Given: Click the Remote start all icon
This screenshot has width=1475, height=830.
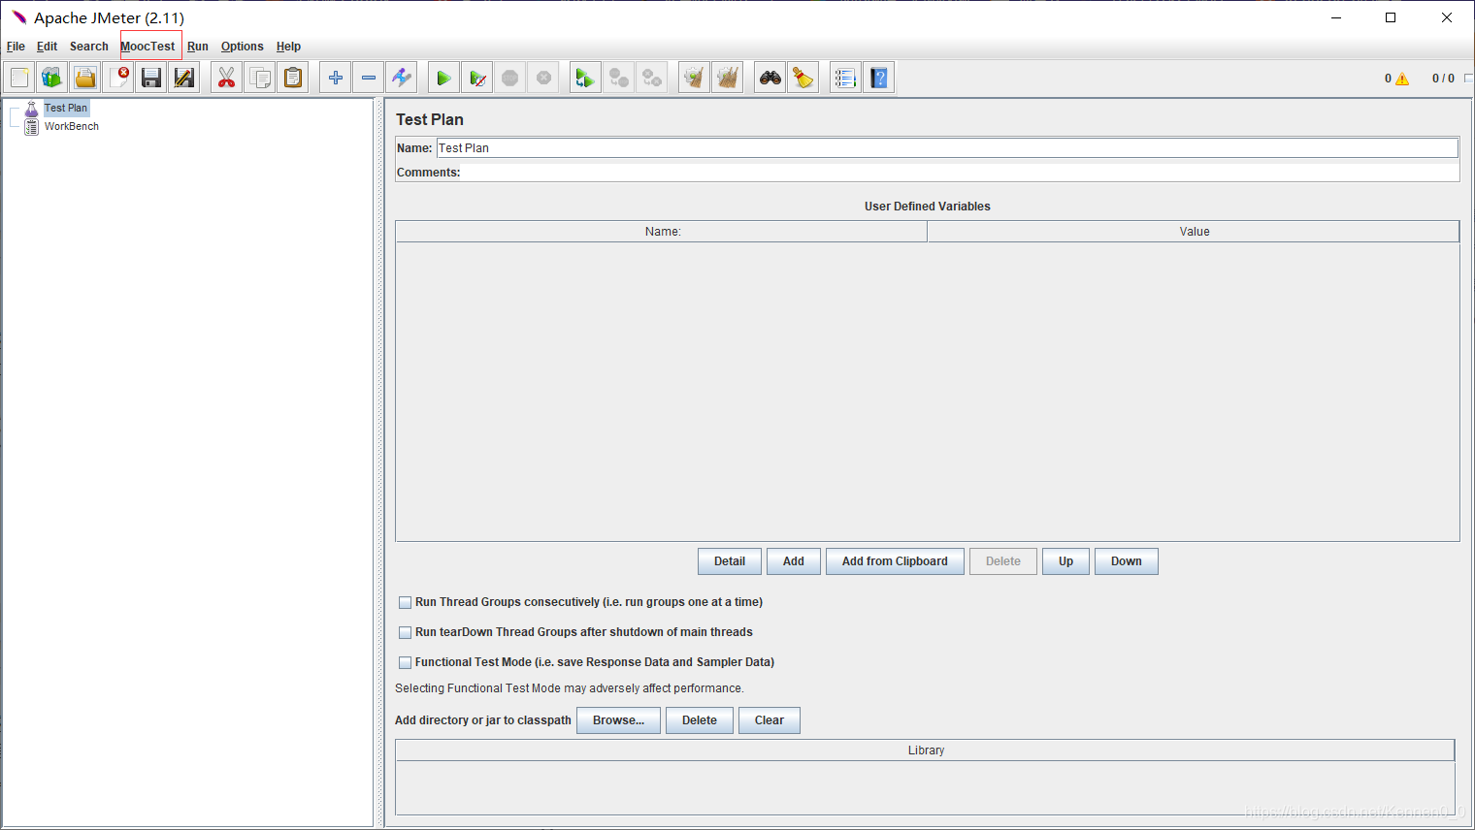Looking at the screenshot, I should coord(586,78).
